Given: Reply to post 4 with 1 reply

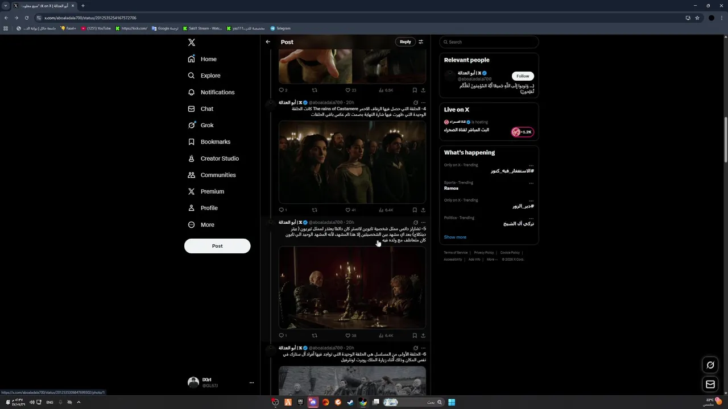Looking at the screenshot, I should 283,210.
